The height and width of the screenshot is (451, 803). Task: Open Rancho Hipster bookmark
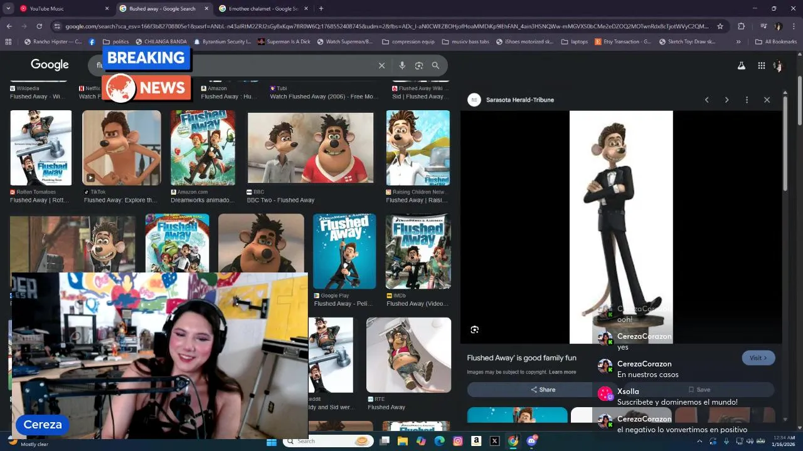click(x=53, y=42)
